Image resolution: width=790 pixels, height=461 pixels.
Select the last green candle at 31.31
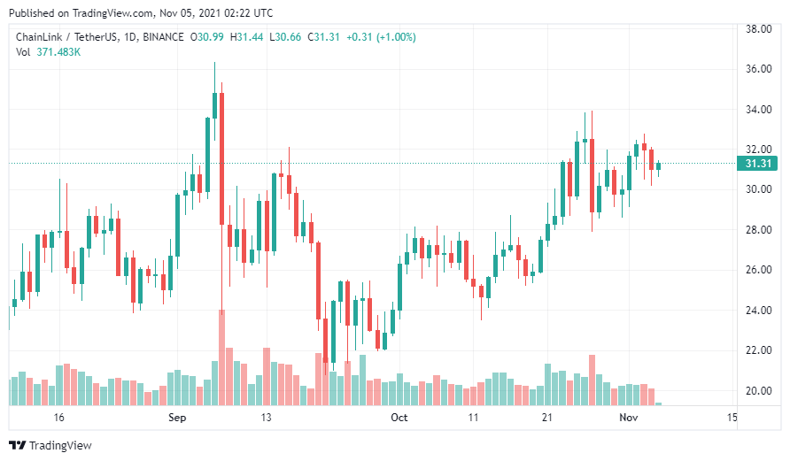point(658,165)
